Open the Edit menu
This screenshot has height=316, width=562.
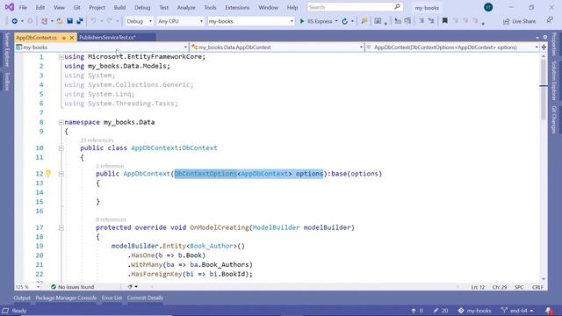(40, 7)
